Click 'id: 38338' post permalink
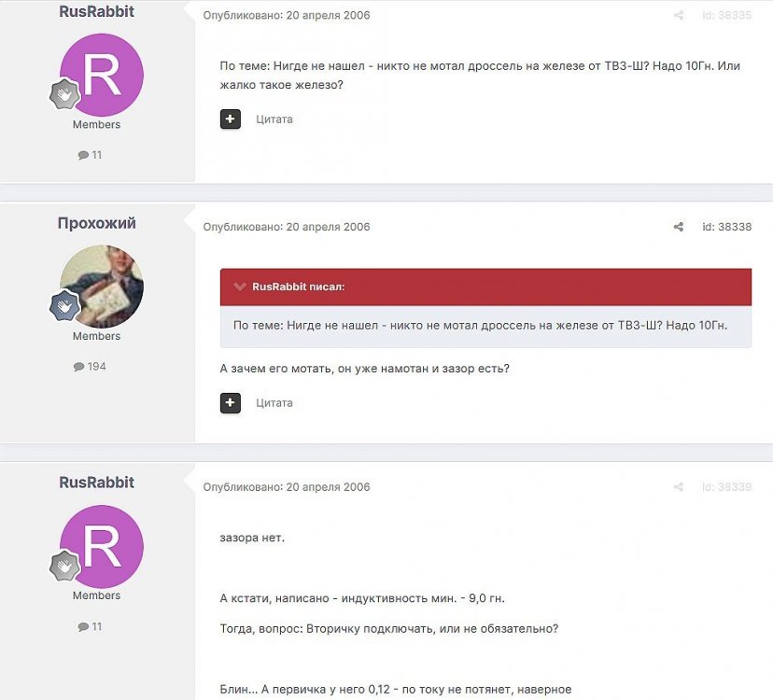This screenshot has height=700, width=773. 726,227
